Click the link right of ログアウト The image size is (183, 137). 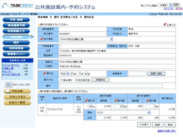[x=179, y=9]
